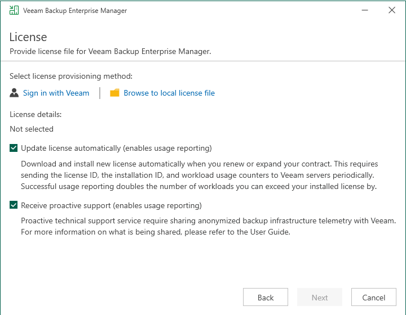Image resolution: width=406 pixels, height=315 pixels.
Task: Click the yellow folder icon
Action: click(114, 93)
